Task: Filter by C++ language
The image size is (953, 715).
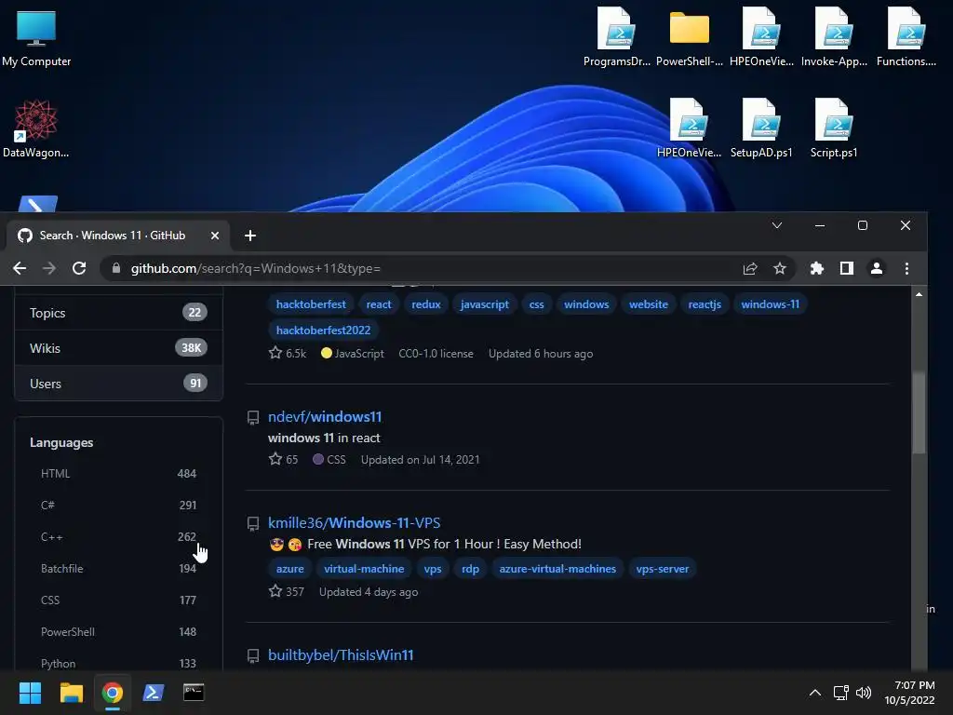Action: [x=118, y=537]
